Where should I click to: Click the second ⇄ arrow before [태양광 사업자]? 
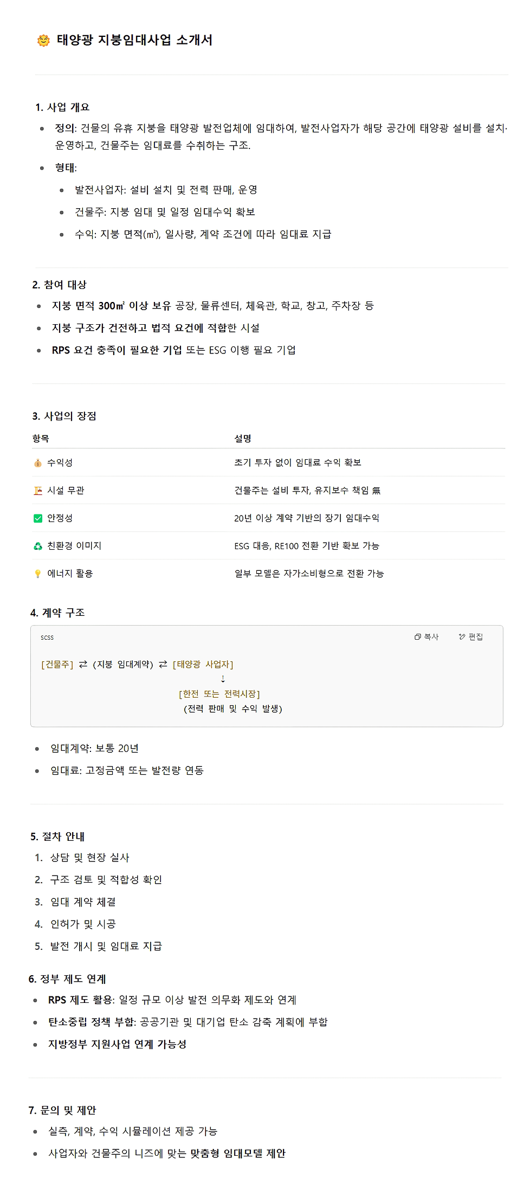[163, 665]
